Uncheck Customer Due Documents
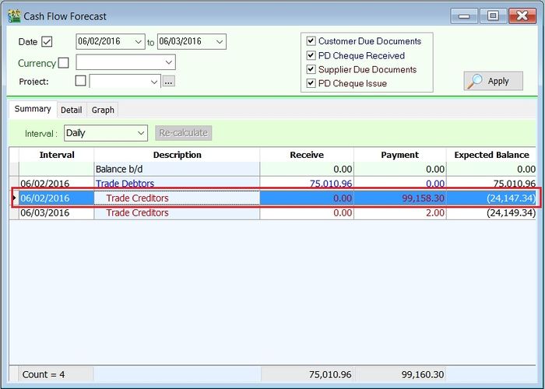 click(311, 41)
